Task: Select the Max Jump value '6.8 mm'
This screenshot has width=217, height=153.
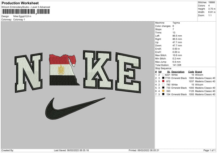Action: tap(176, 62)
